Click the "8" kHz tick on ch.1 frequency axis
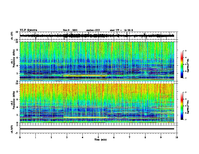The width and height of the screenshot is (199, 154). pyautogui.click(x=18, y=50)
